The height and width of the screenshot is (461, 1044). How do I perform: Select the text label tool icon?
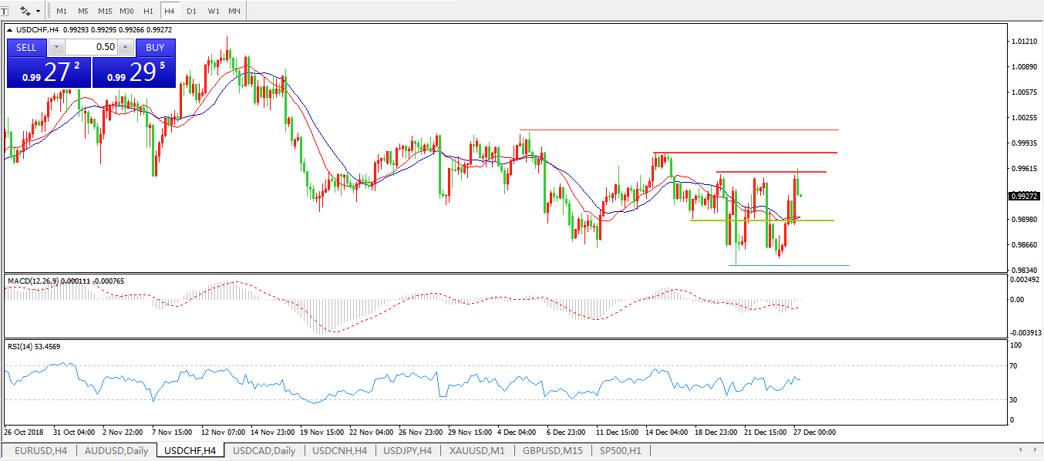click(4, 12)
